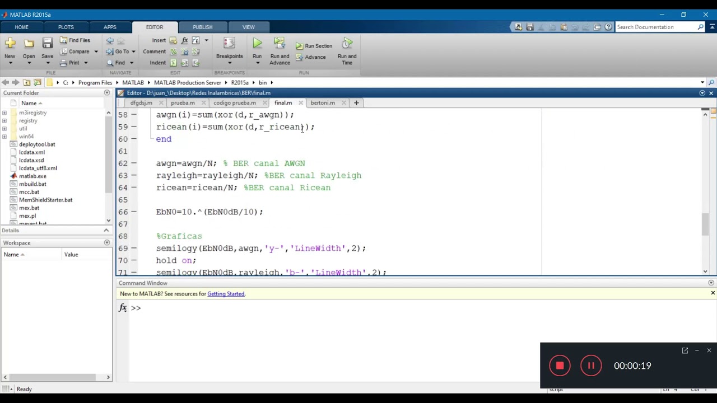Expand the m3iregistry folder
The image size is (717, 403).
coord(4,113)
